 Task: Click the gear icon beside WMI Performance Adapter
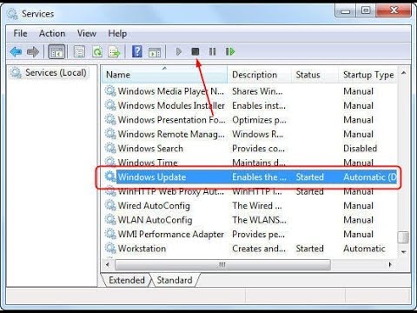(110, 234)
